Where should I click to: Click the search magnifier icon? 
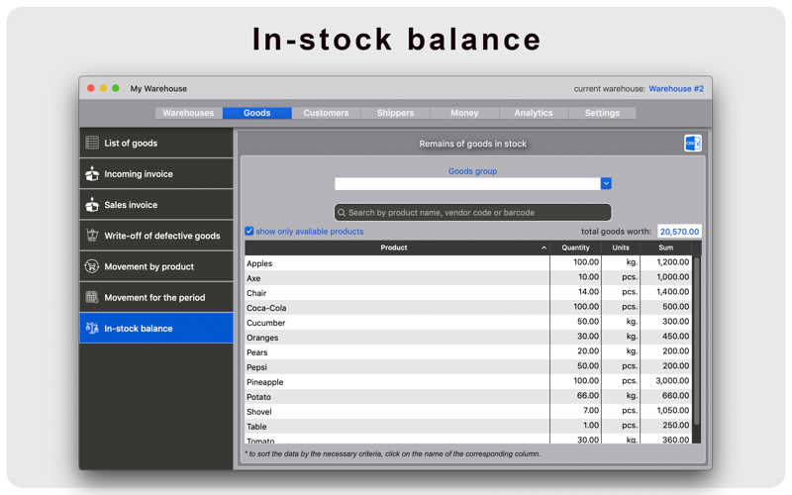(342, 213)
